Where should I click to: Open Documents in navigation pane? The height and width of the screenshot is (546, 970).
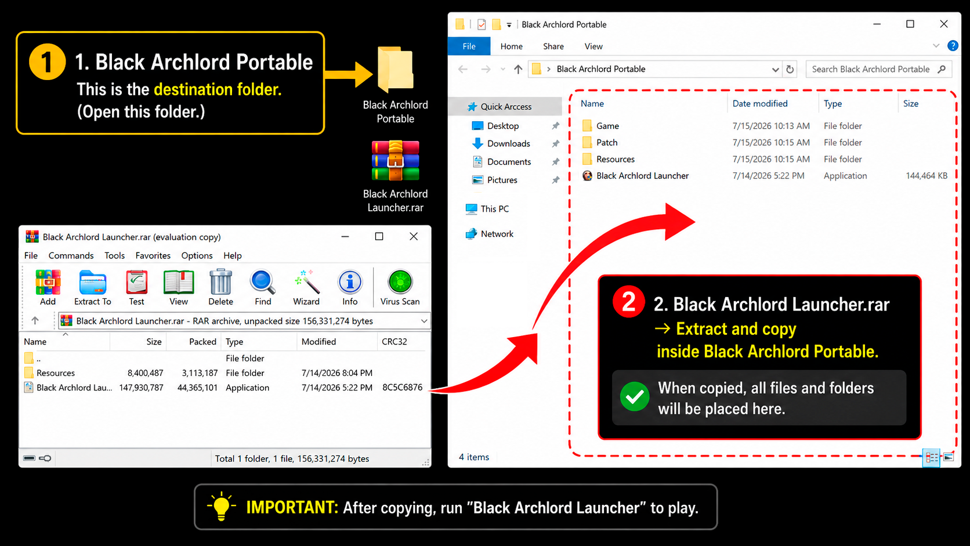509,162
